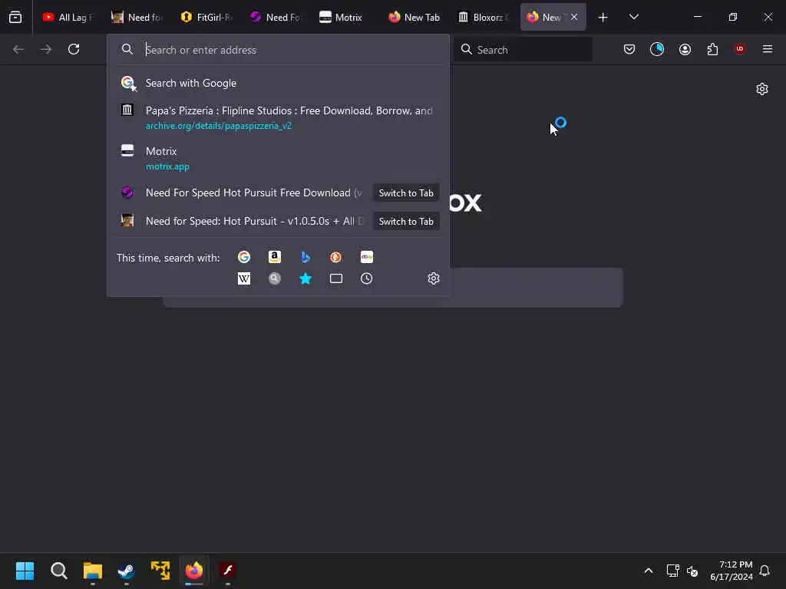Search with Amazon one-off icon

275,257
